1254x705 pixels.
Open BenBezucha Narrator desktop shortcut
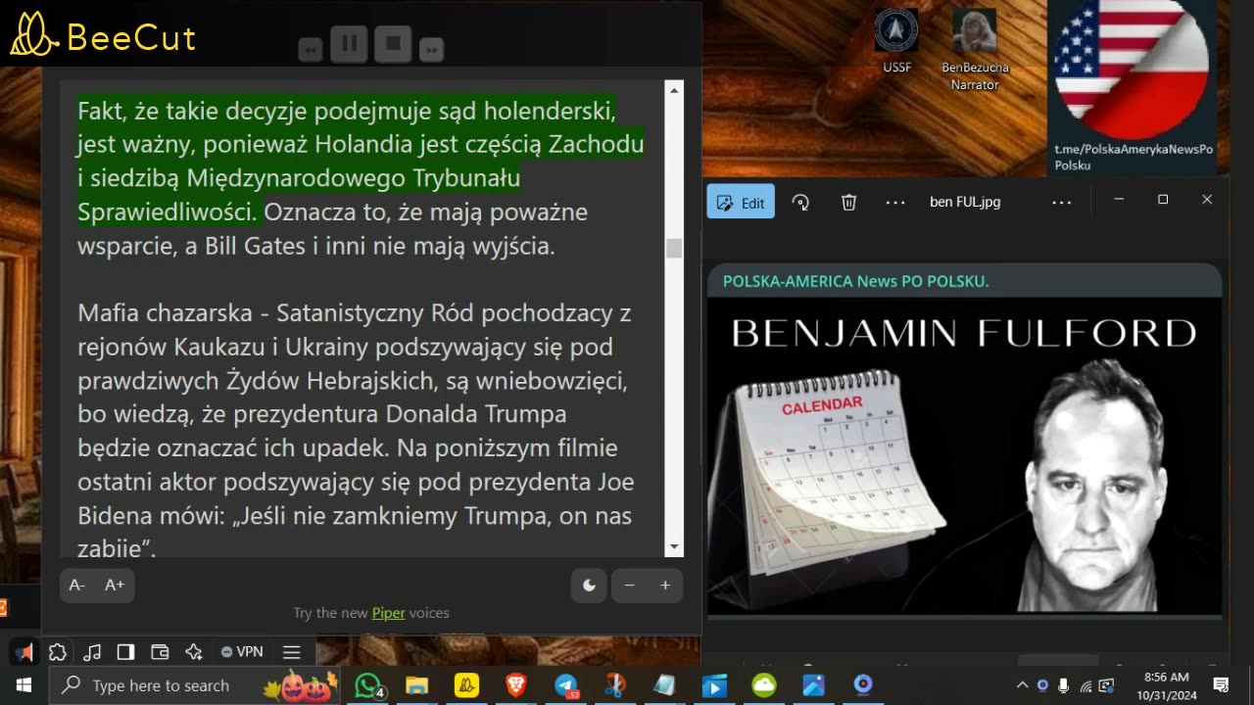click(975, 50)
